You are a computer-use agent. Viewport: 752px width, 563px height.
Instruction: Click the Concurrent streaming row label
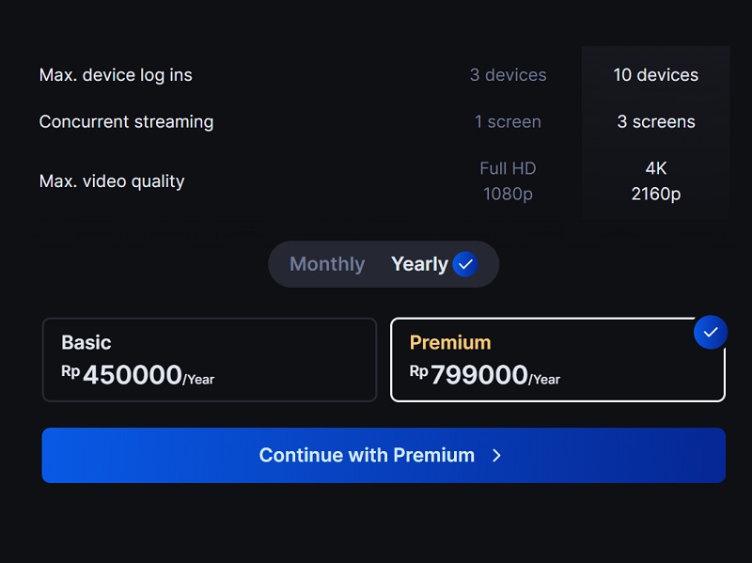[126, 122]
